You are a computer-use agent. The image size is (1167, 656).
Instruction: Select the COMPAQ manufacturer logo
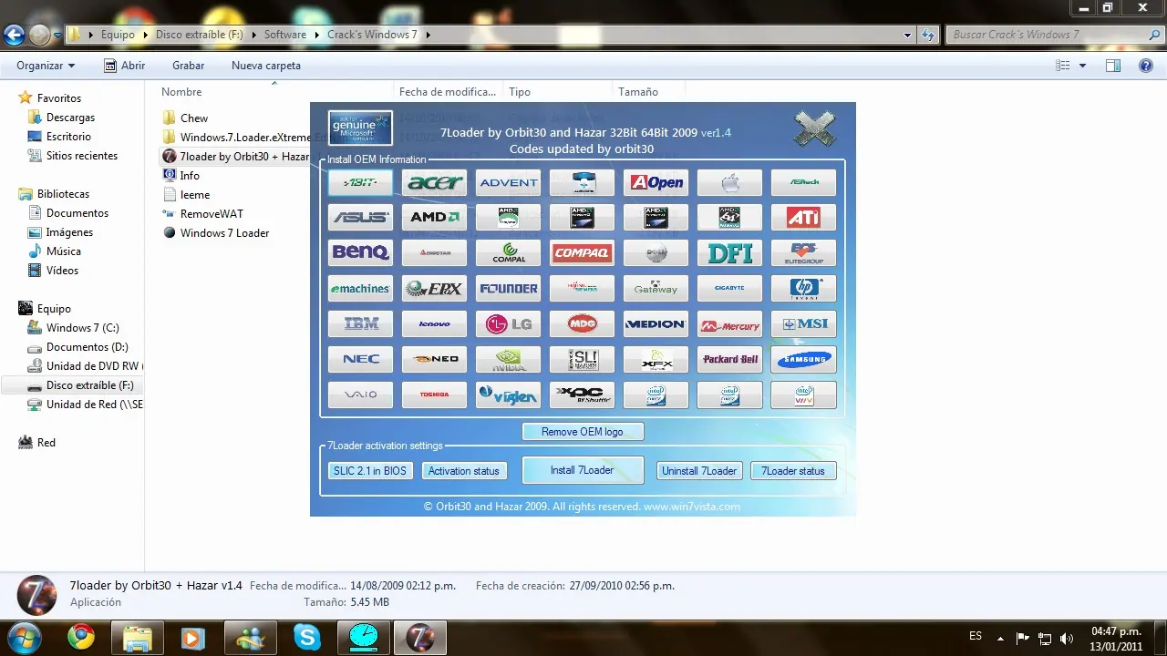(582, 252)
